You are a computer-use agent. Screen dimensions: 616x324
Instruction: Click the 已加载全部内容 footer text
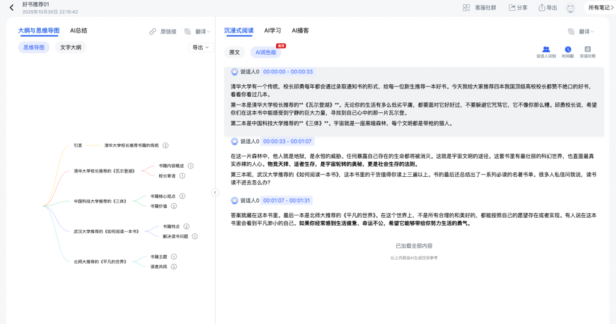coord(414,246)
